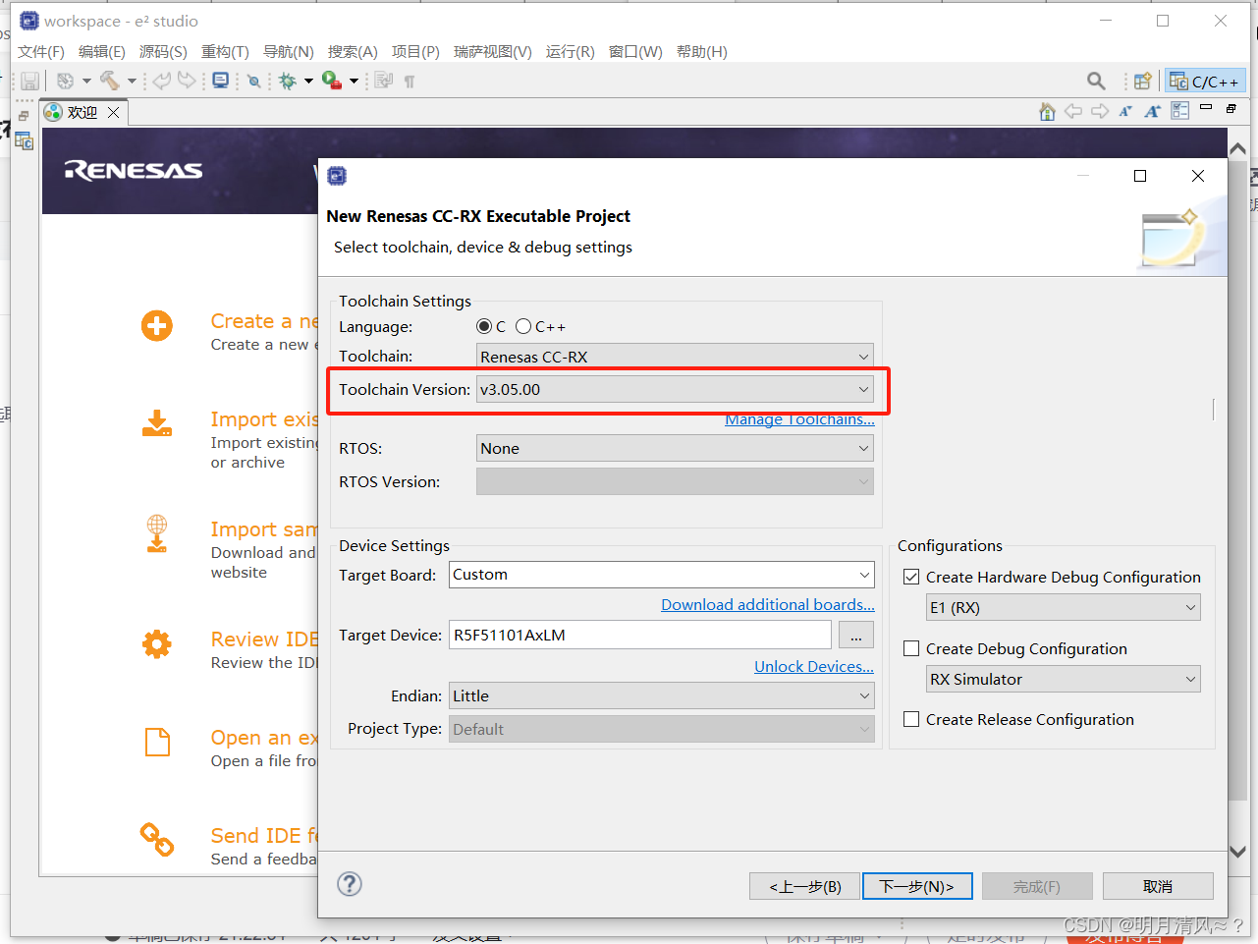Click the document Open an existing file icon
Image resolution: width=1258 pixels, height=944 pixels.
pos(157,742)
